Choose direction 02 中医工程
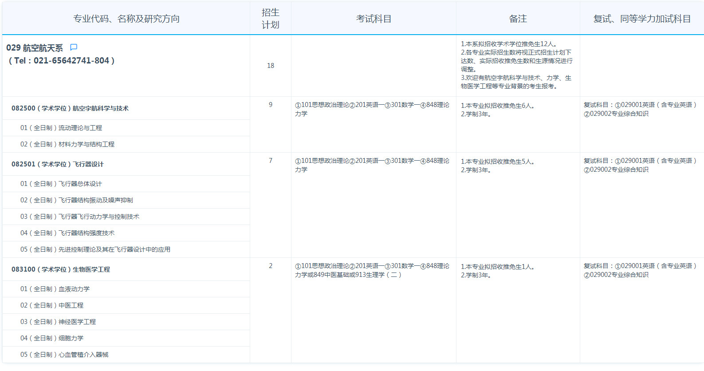The height and width of the screenshot is (371, 704). pyautogui.click(x=52, y=305)
